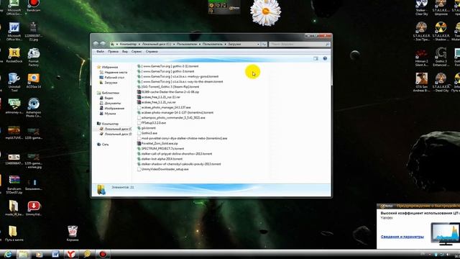Open Gothic 3 Enhanced desktop shortcut
The width and height of the screenshot is (460, 259).
pos(441,57)
